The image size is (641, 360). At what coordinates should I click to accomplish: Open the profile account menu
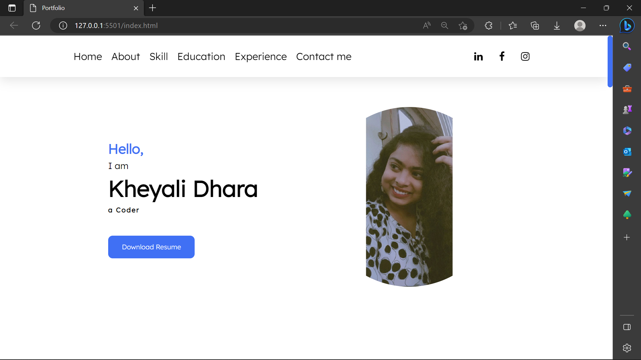[580, 26]
